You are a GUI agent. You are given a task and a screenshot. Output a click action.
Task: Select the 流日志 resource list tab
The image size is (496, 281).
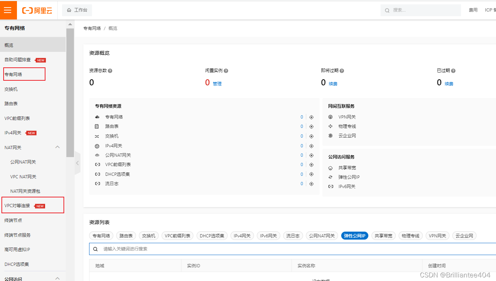(293, 236)
